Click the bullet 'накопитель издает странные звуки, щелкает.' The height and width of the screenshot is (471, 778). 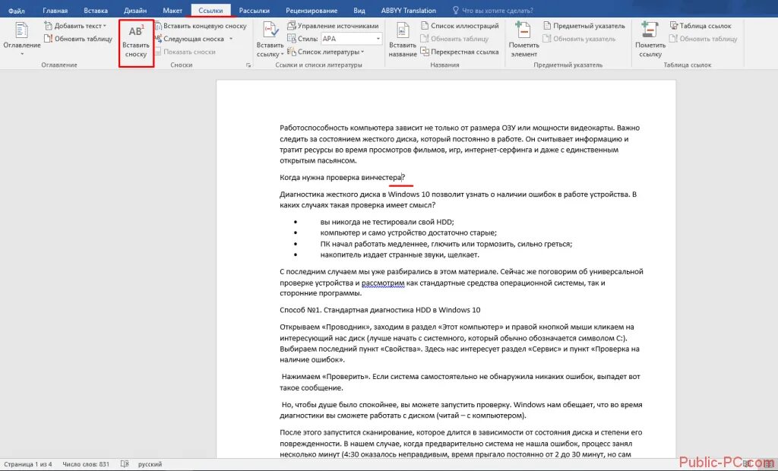point(400,255)
